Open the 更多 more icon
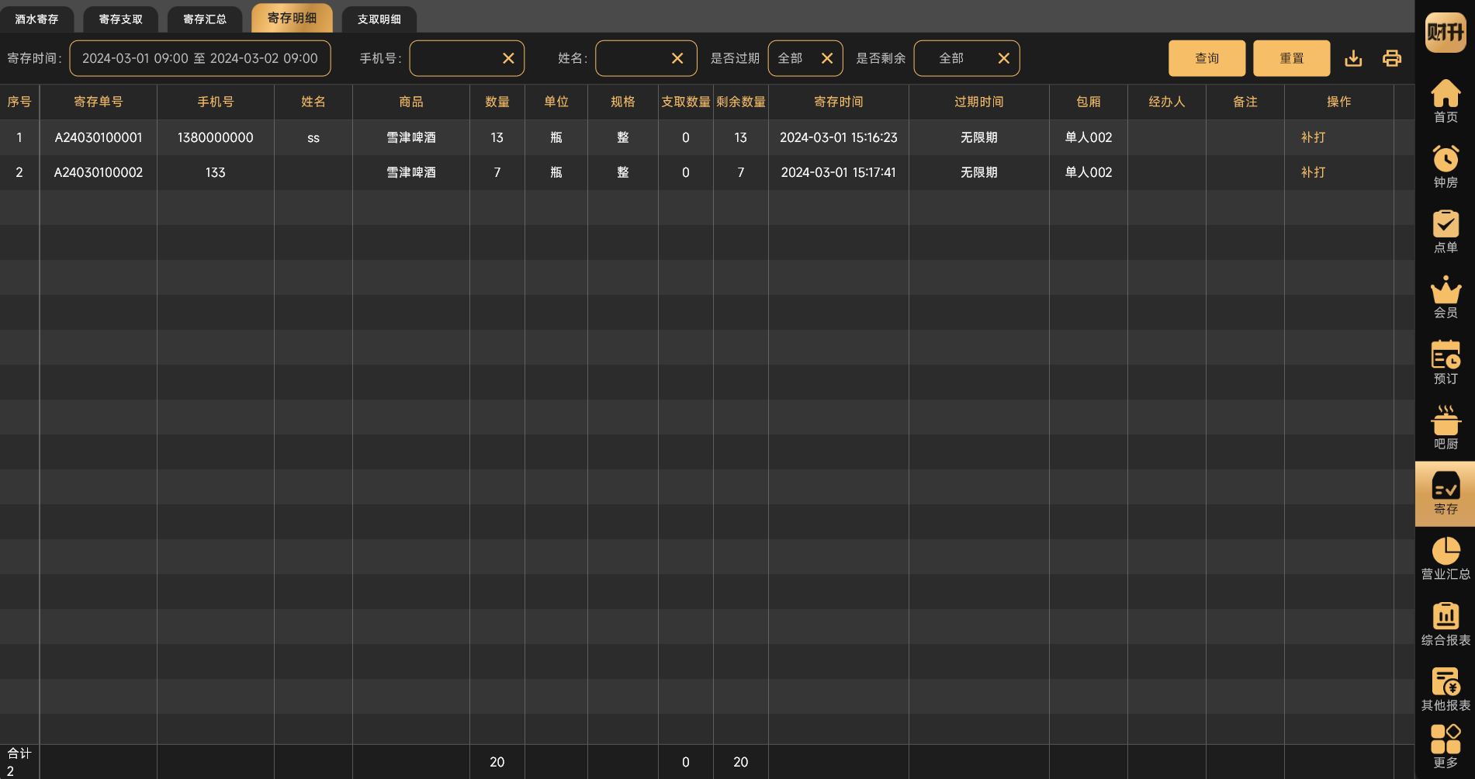The image size is (1475, 779). (x=1445, y=746)
